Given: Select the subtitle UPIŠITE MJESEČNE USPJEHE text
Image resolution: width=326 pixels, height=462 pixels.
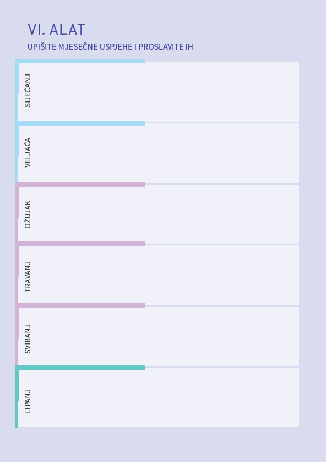Looking at the screenshot, I should pyautogui.click(x=80, y=47).
